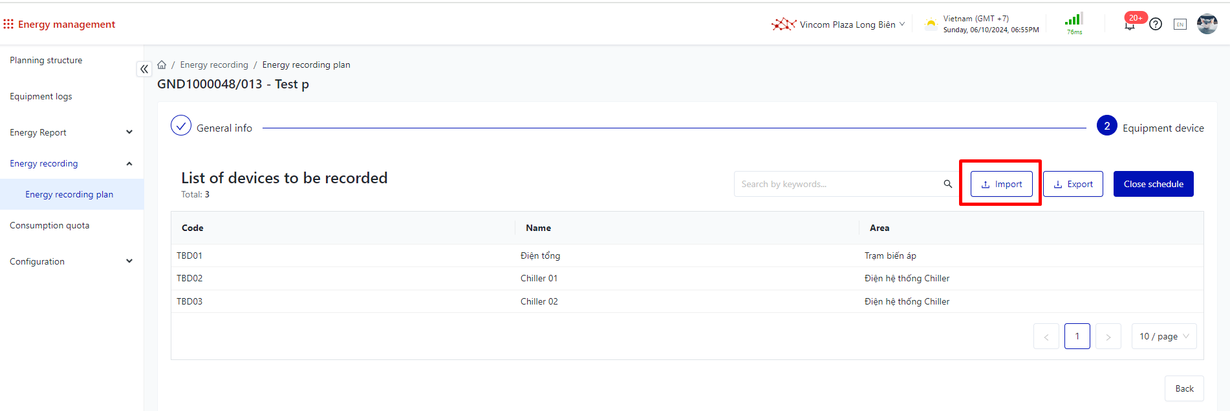Open the 10 / page size dropdown

[x=1163, y=336]
